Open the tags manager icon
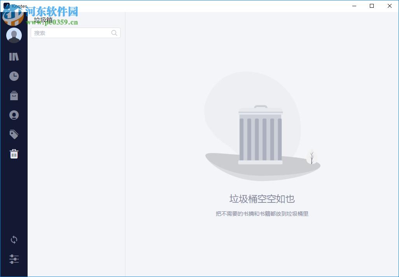 [14, 134]
